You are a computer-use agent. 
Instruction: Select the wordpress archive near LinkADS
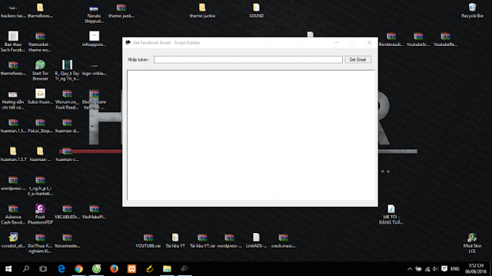point(229,241)
